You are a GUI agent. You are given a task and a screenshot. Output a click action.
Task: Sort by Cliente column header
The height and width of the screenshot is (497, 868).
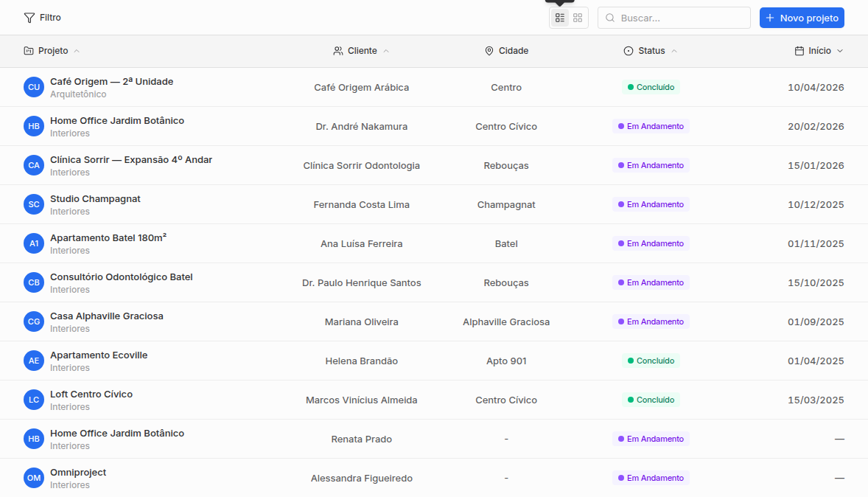[362, 50]
